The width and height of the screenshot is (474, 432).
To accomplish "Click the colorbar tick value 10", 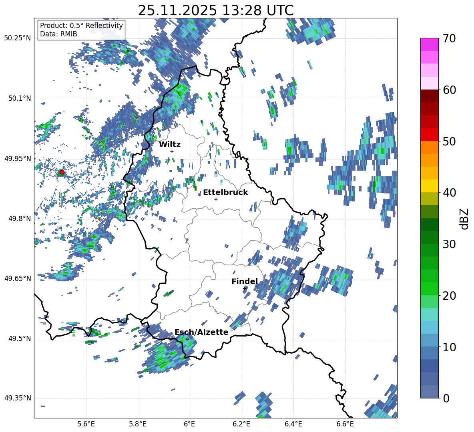I will [449, 347].
